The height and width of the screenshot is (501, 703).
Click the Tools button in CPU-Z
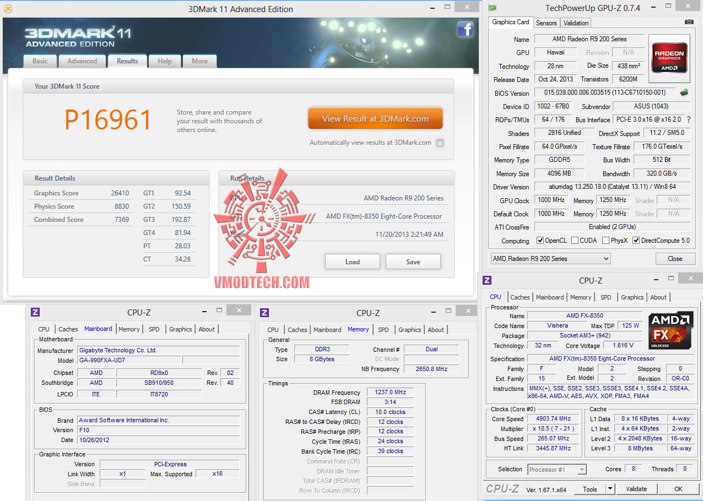tap(590, 489)
